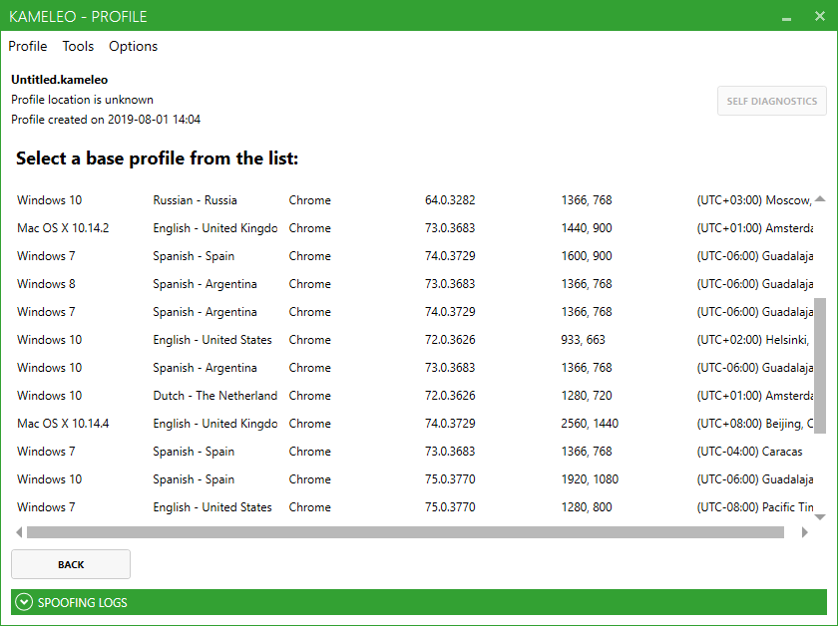Select the Russian - Russia profile row
Image resolution: width=838 pixels, height=626 pixels.
pyautogui.click(x=415, y=200)
